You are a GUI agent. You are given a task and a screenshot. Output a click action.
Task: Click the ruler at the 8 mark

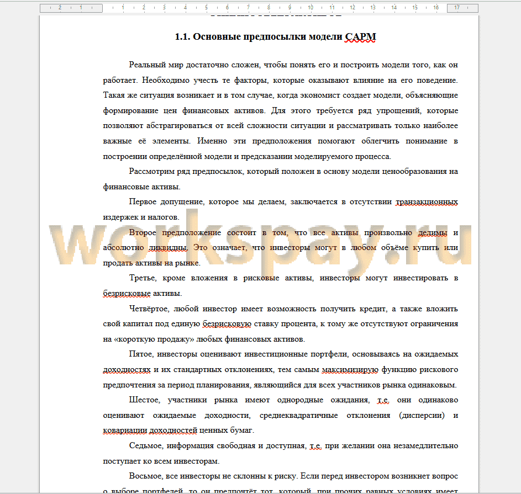(x=269, y=7)
